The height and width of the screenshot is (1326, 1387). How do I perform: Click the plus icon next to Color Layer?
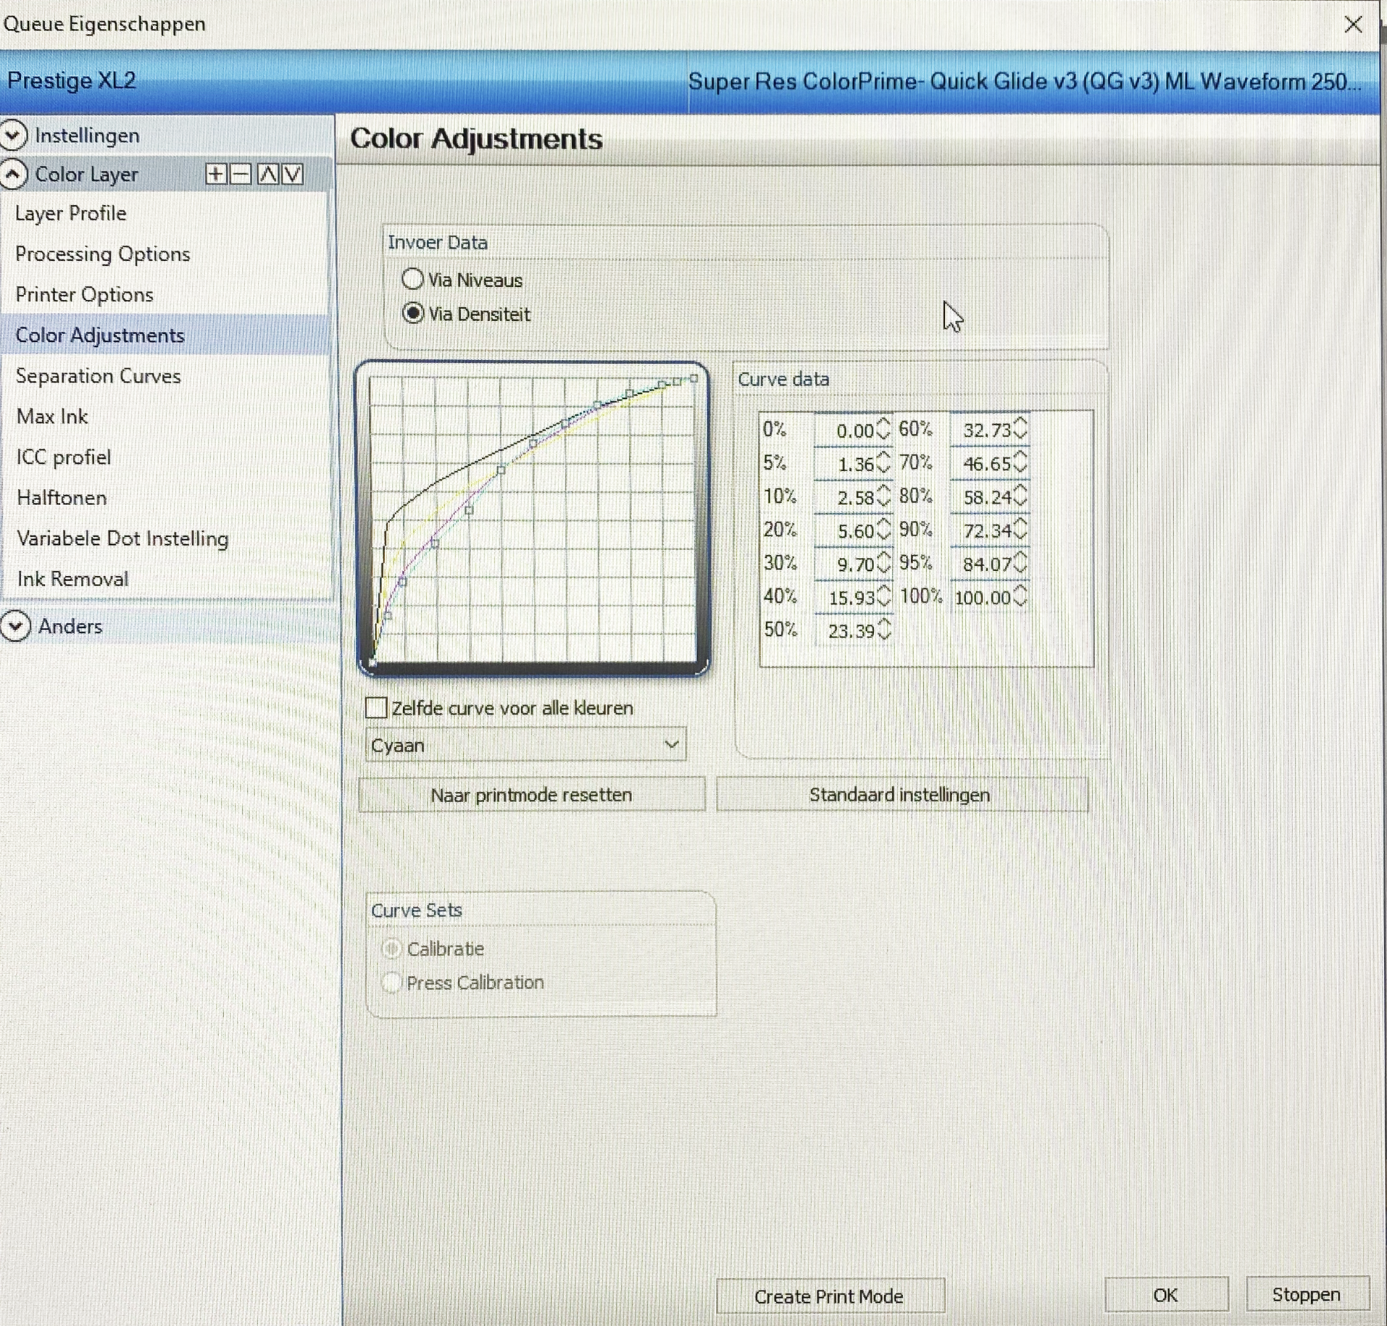[215, 174]
